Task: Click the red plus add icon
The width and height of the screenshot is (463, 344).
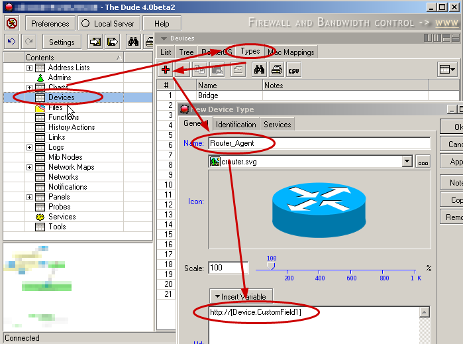Action: pyautogui.click(x=166, y=70)
